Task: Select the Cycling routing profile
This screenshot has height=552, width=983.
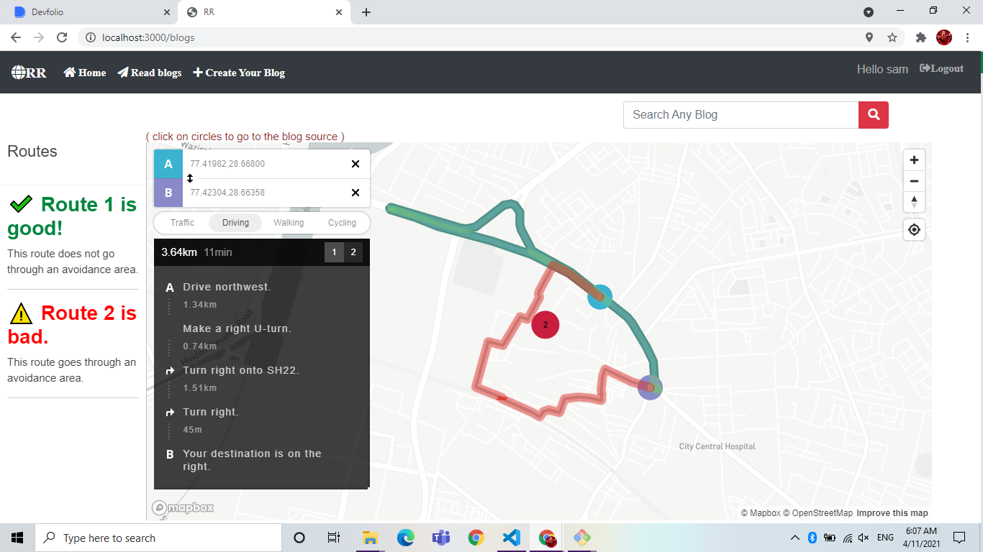Action: 342,223
